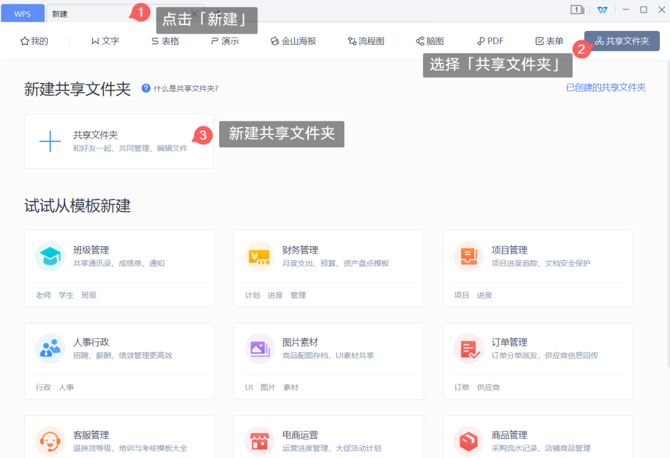The width and height of the screenshot is (670, 458).
Task: Open the PDF section
Action: click(490, 41)
